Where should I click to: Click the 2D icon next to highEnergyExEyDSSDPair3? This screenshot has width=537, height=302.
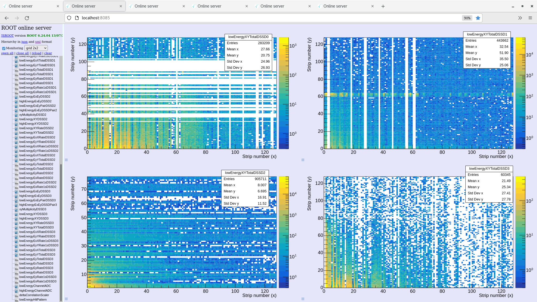coord(16,205)
